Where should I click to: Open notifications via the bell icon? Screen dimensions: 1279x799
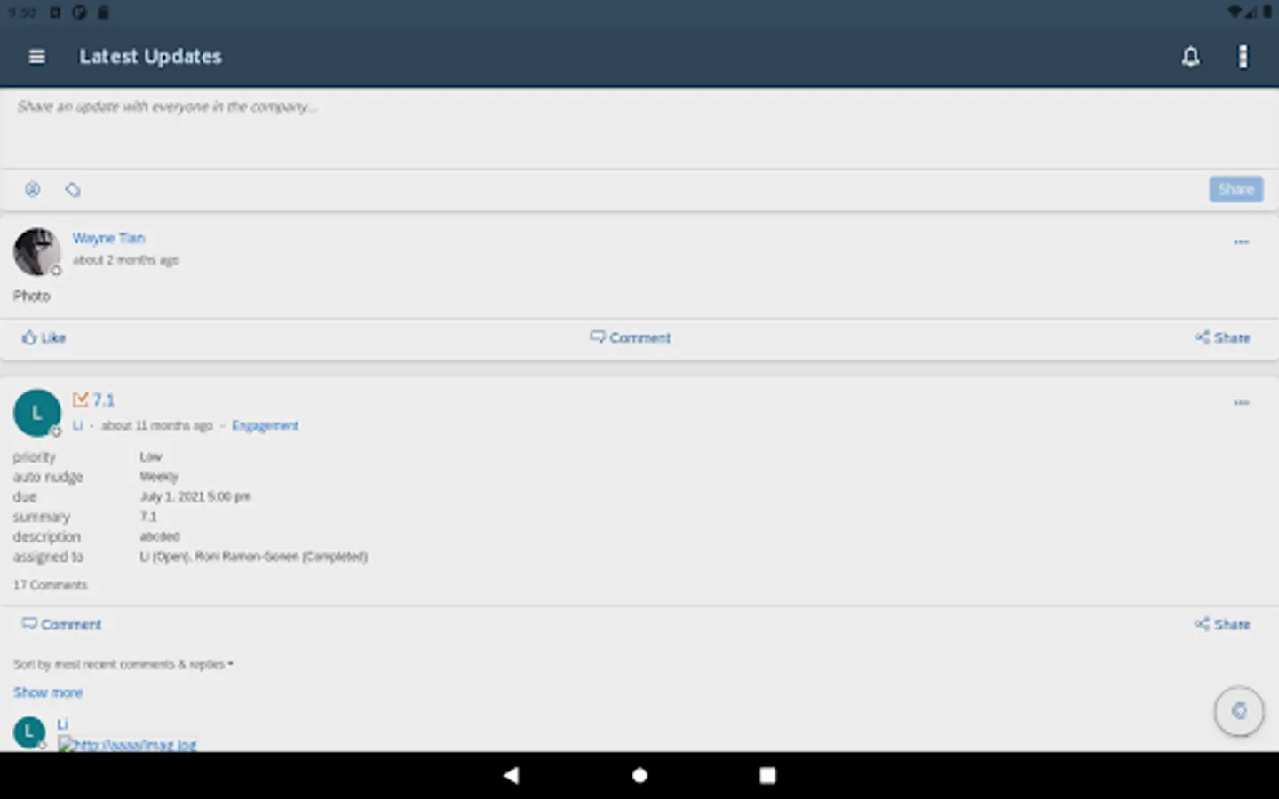click(1190, 56)
